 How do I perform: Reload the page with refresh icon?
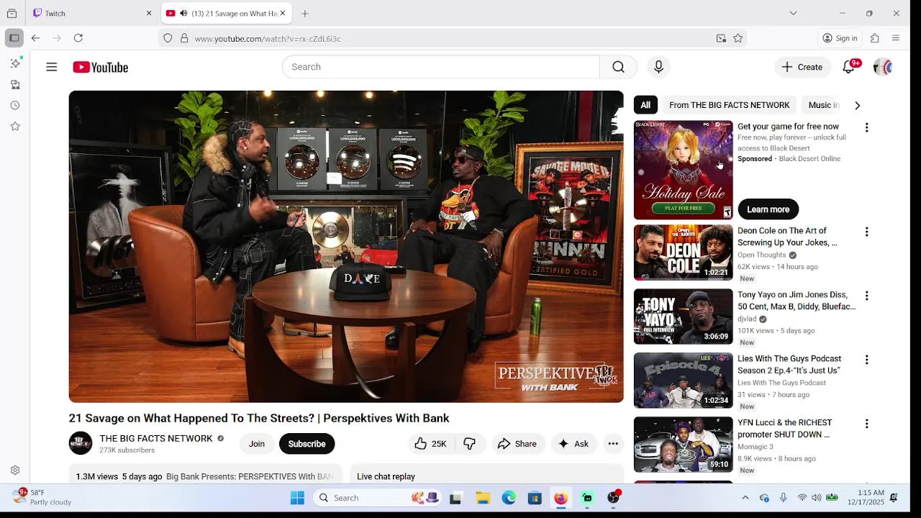point(78,38)
